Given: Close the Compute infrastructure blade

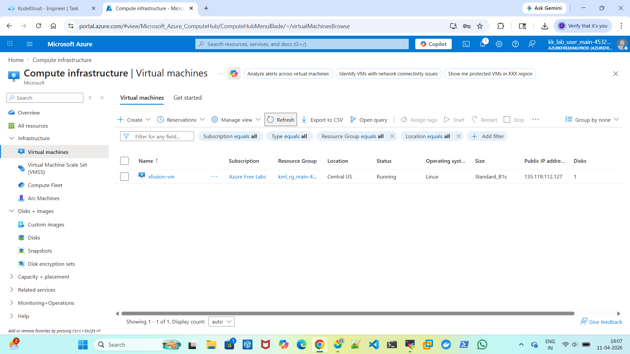Looking at the screenshot, I should [x=616, y=73].
